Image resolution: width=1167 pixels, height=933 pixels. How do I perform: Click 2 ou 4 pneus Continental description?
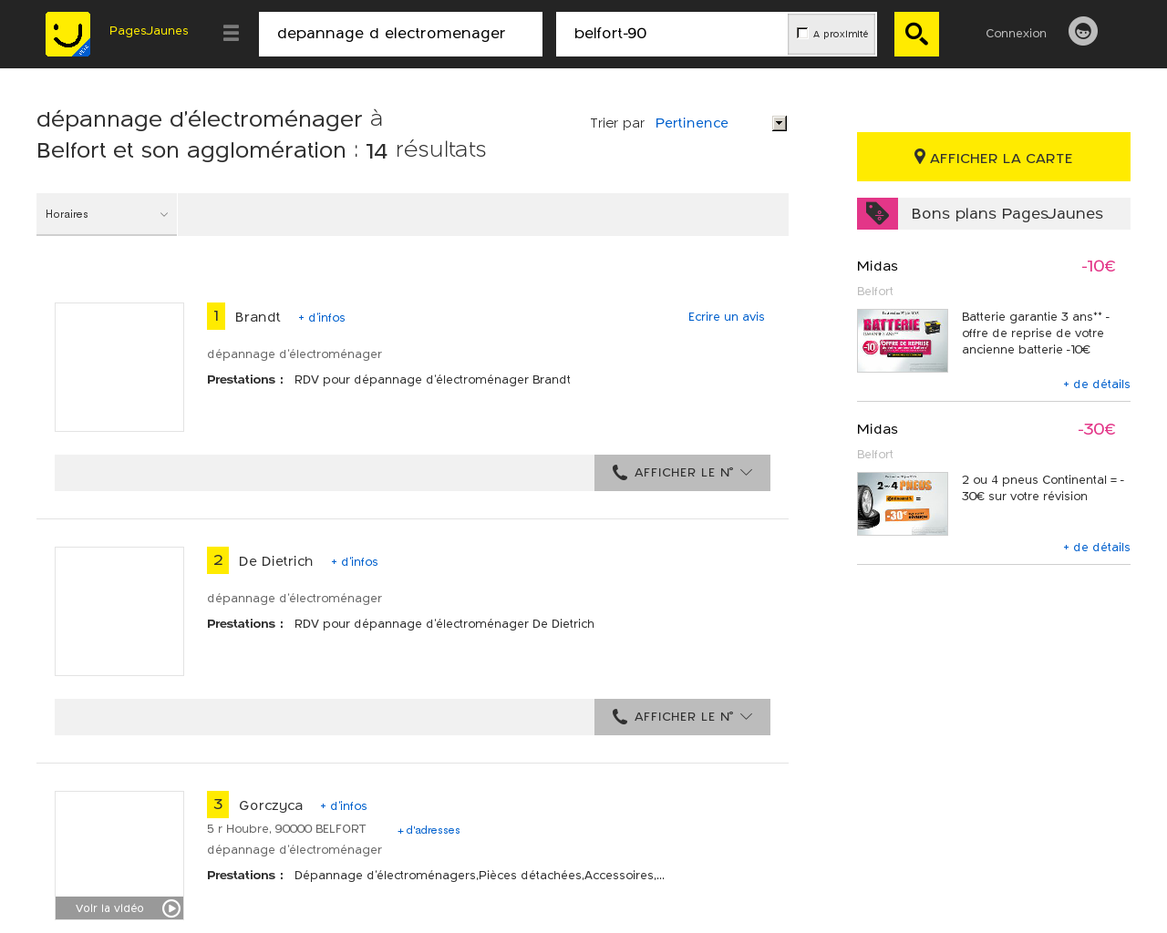click(1043, 488)
